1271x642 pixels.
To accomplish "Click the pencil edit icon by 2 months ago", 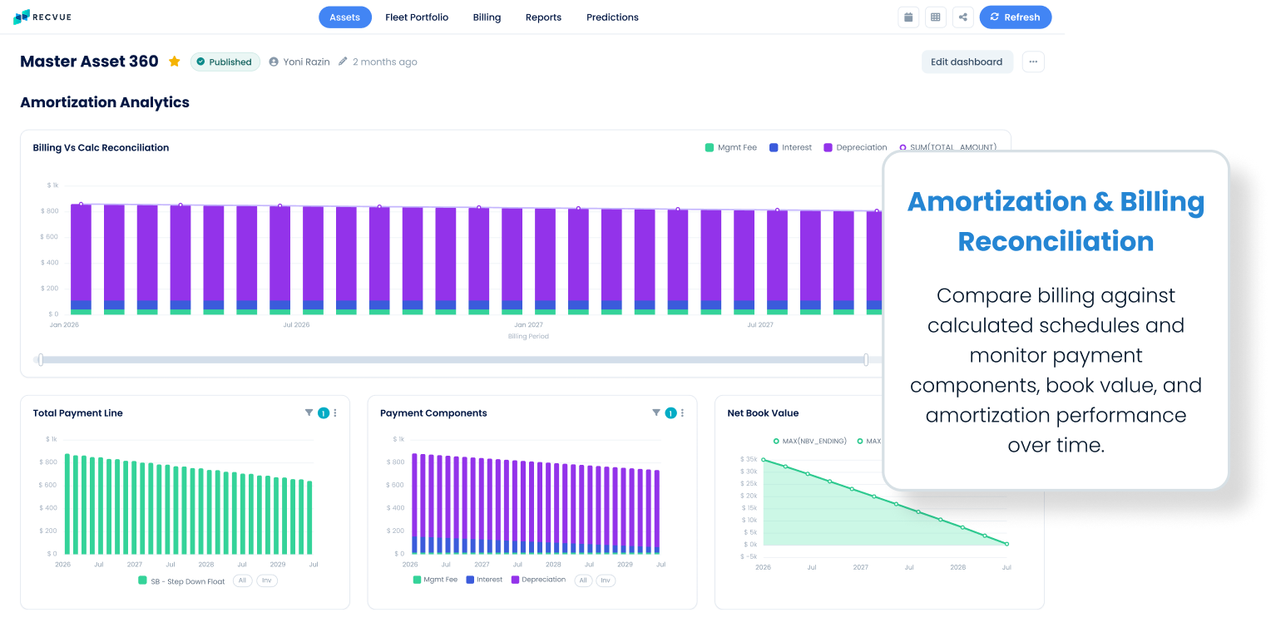I will (343, 62).
